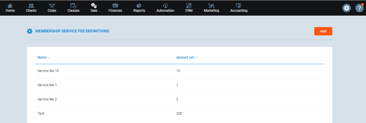Viewport: 366px width, 123px height.
Task: Open the Reports pie chart icon
Action: click(139, 6)
